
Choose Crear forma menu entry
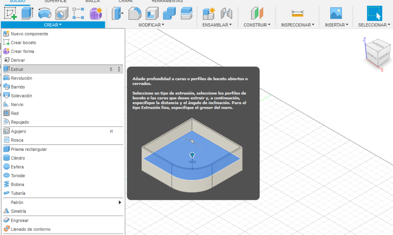(63, 51)
